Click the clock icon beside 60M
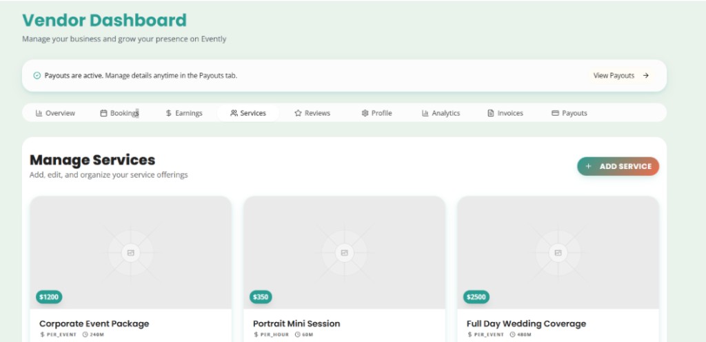Screen dimensions: 706x342 [x=298, y=335]
